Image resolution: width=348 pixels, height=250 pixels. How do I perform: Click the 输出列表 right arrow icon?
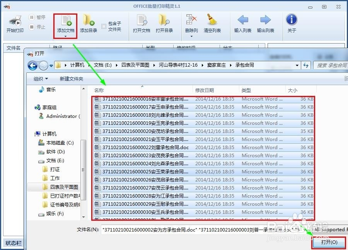(x=265, y=20)
